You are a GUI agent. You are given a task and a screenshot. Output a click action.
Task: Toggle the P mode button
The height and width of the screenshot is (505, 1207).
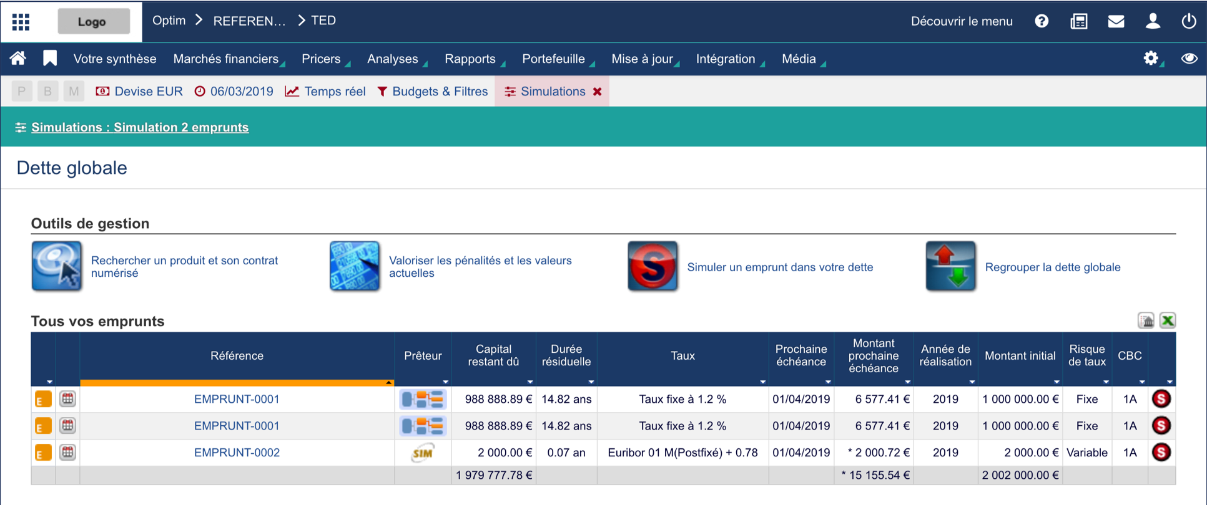pyautogui.click(x=22, y=92)
